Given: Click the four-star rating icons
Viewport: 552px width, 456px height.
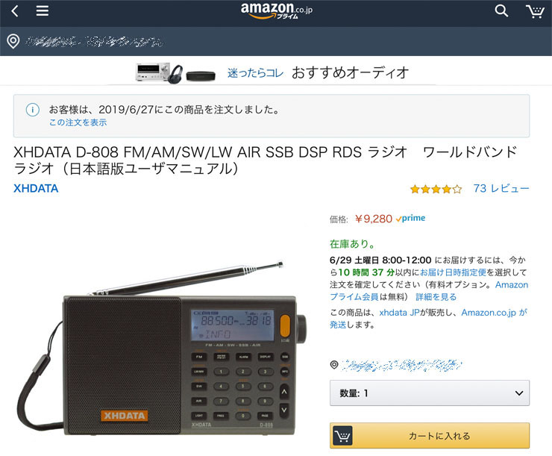Looking at the screenshot, I should (436, 190).
